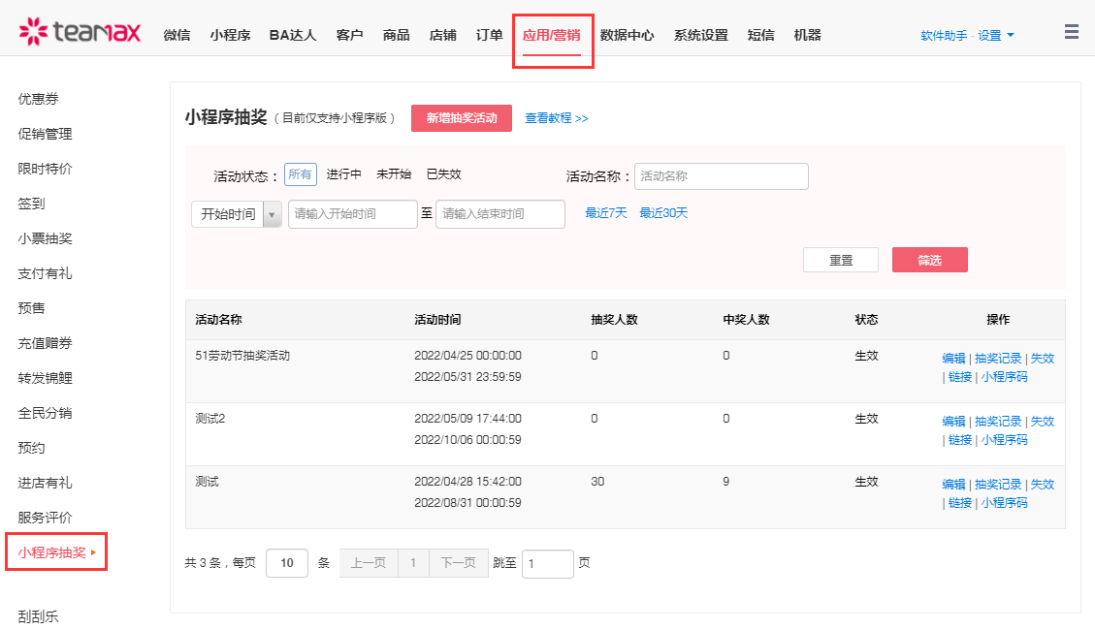1095x630 pixels.
Task: Open the hamburger menu icon
Action: 1072,32
